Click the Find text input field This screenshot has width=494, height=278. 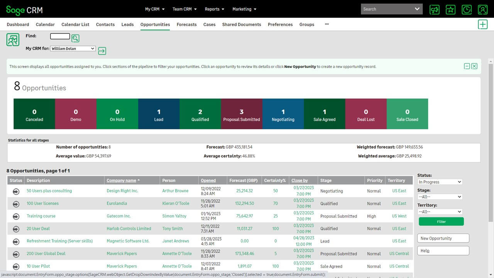pyautogui.click(x=60, y=36)
